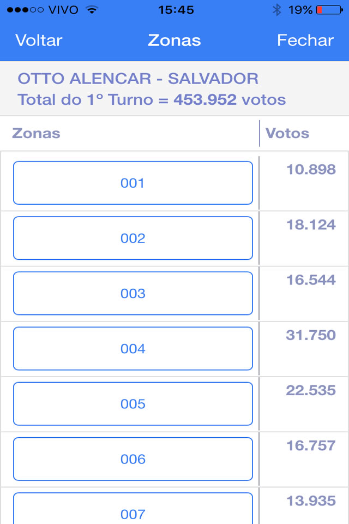This screenshot has height=524, width=349.
Task: Select zone 002 button
Action: point(133,238)
